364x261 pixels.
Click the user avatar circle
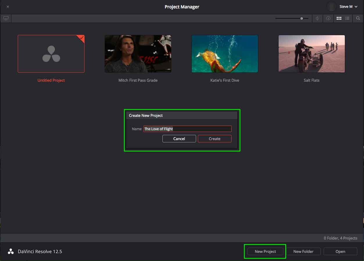(x=331, y=6)
